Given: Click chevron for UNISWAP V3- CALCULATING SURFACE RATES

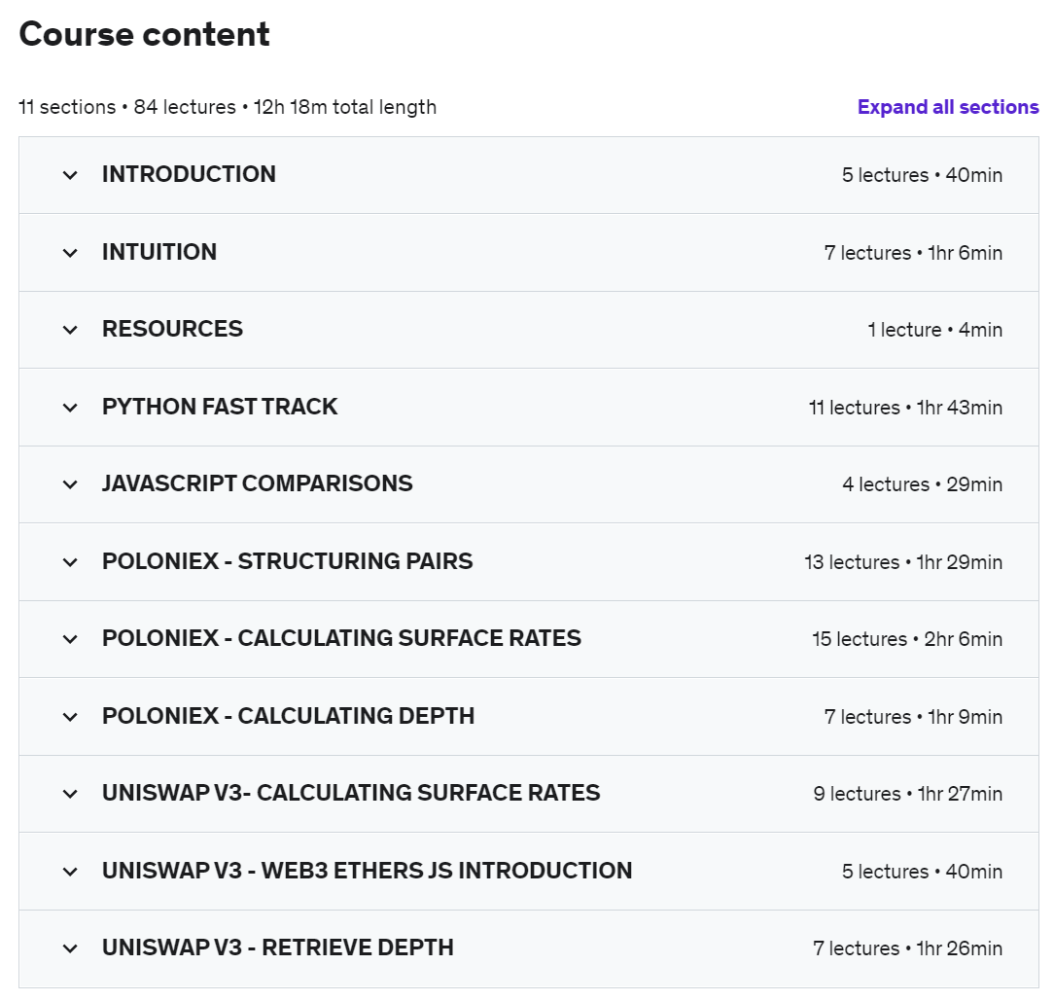Looking at the screenshot, I should (x=70, y=794).
